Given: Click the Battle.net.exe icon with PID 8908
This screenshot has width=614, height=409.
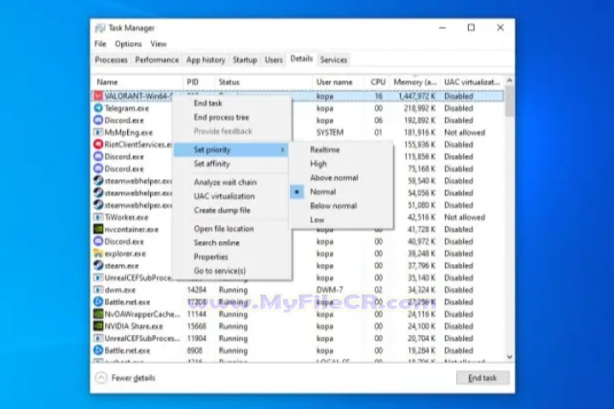Looking at the screenshot, I should click(x=98, y=351).
